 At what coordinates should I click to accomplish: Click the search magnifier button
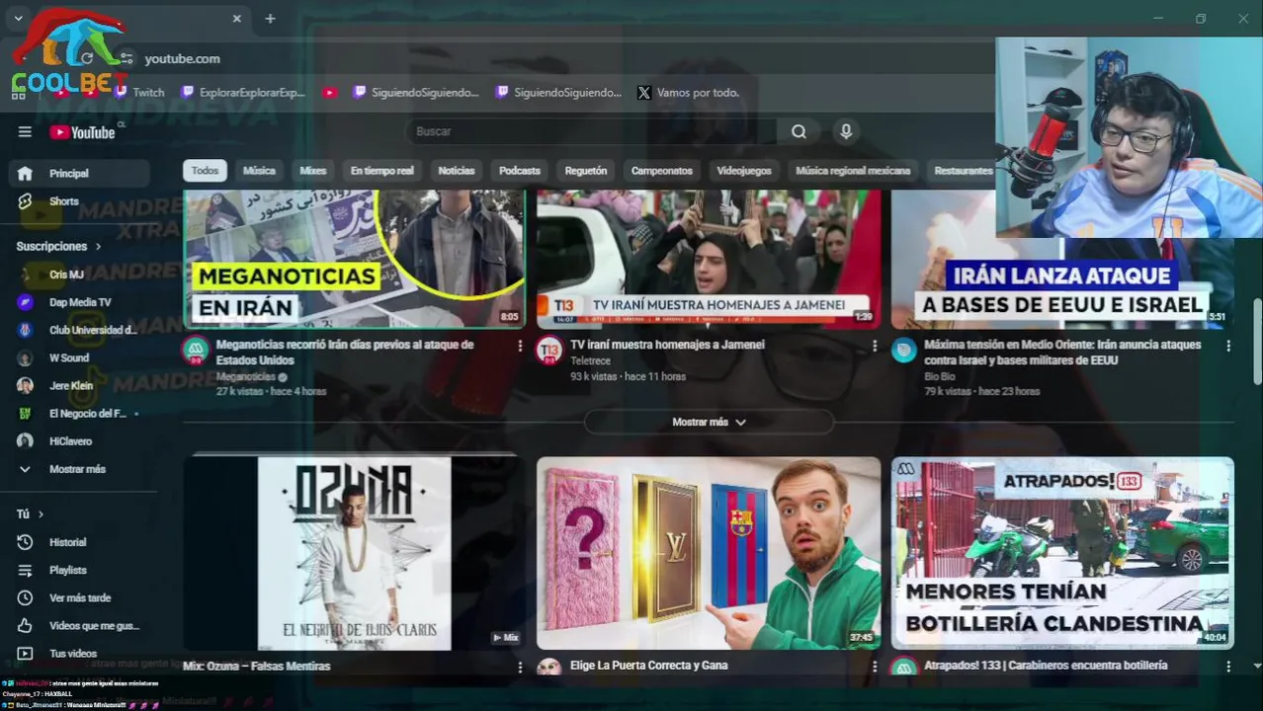(x=799, y=131)
